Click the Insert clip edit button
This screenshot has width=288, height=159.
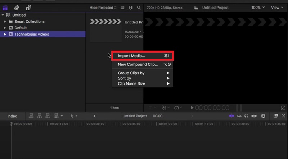pyautogui.click(x=40, y=116)
